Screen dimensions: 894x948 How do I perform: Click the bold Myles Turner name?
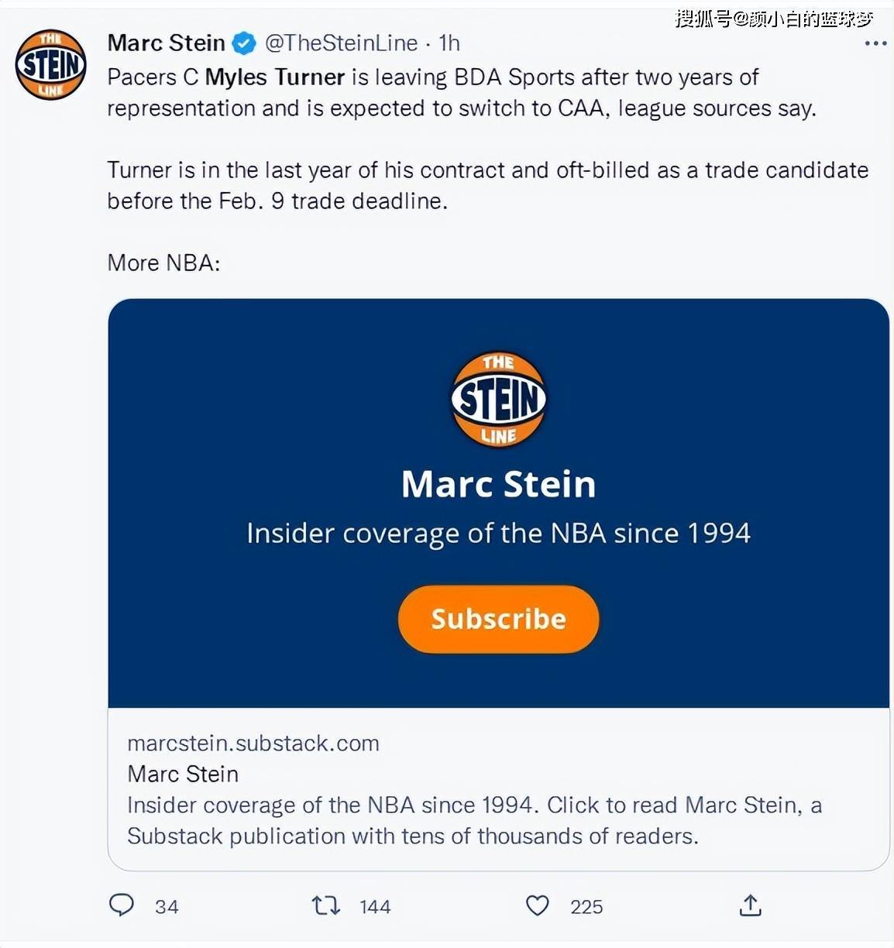[274, 77]
